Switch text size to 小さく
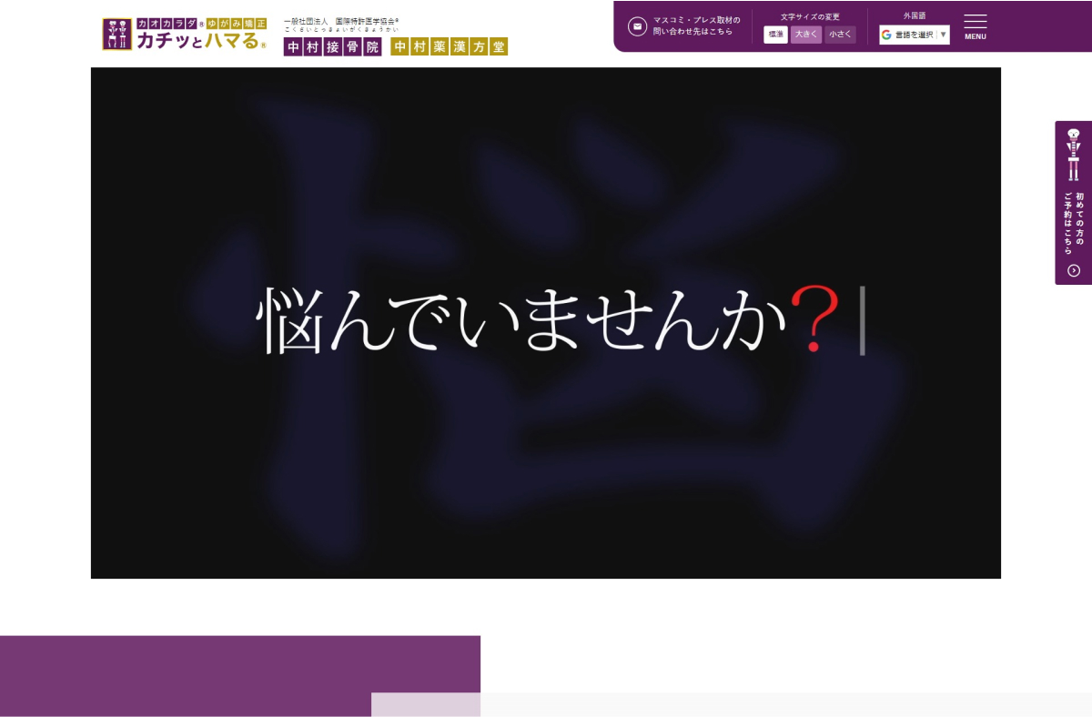The width and height of the screenshot is (1092, 717). 840,35
